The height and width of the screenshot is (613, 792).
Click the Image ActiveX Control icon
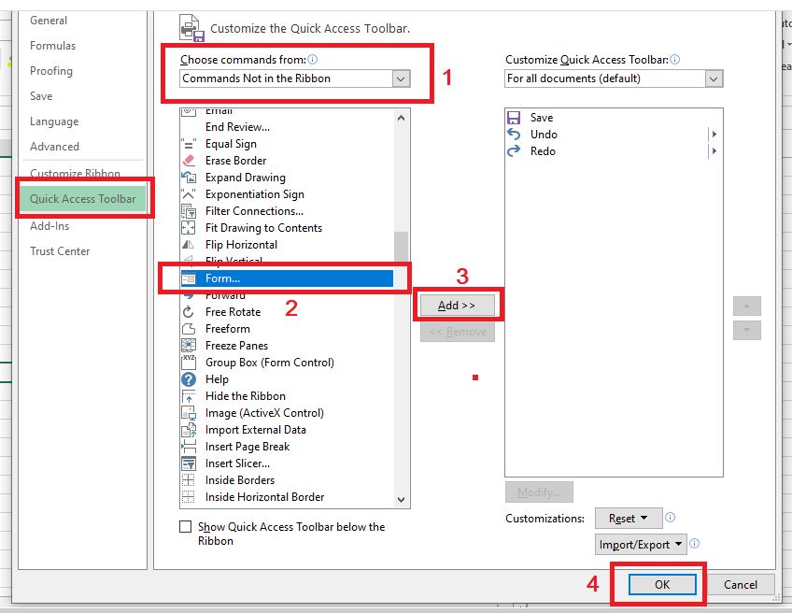(189, 413)
